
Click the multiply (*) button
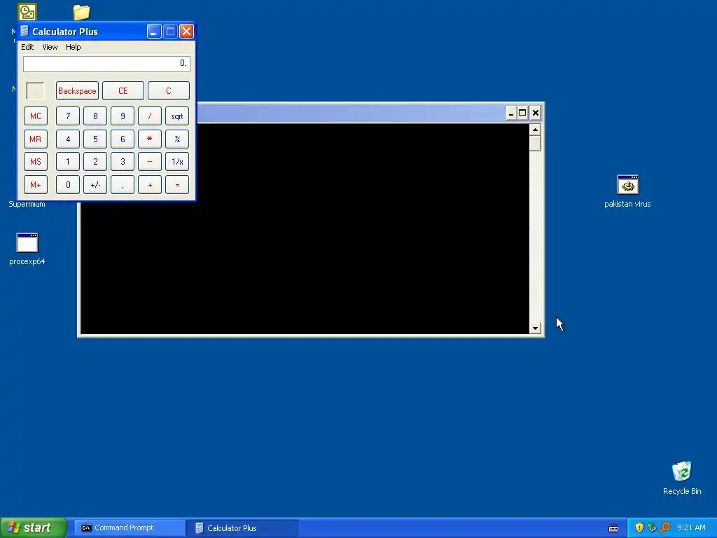pos(150,139)
